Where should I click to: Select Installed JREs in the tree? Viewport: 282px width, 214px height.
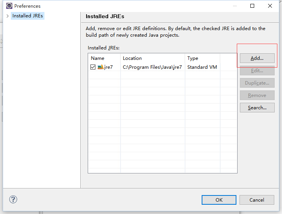(27, 16)
